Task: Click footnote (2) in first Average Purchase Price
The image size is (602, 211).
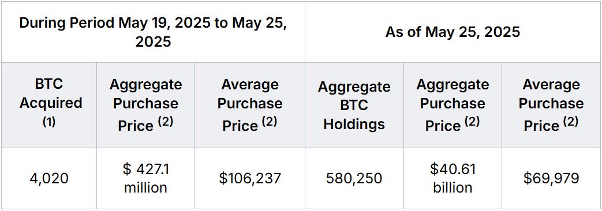Action: click(x=268, y=122)
